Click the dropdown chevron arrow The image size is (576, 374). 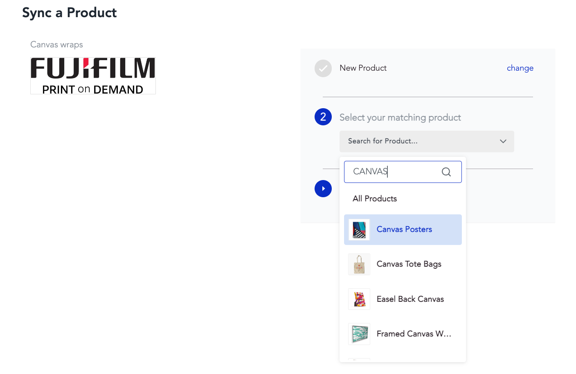[x=503, y=141]
